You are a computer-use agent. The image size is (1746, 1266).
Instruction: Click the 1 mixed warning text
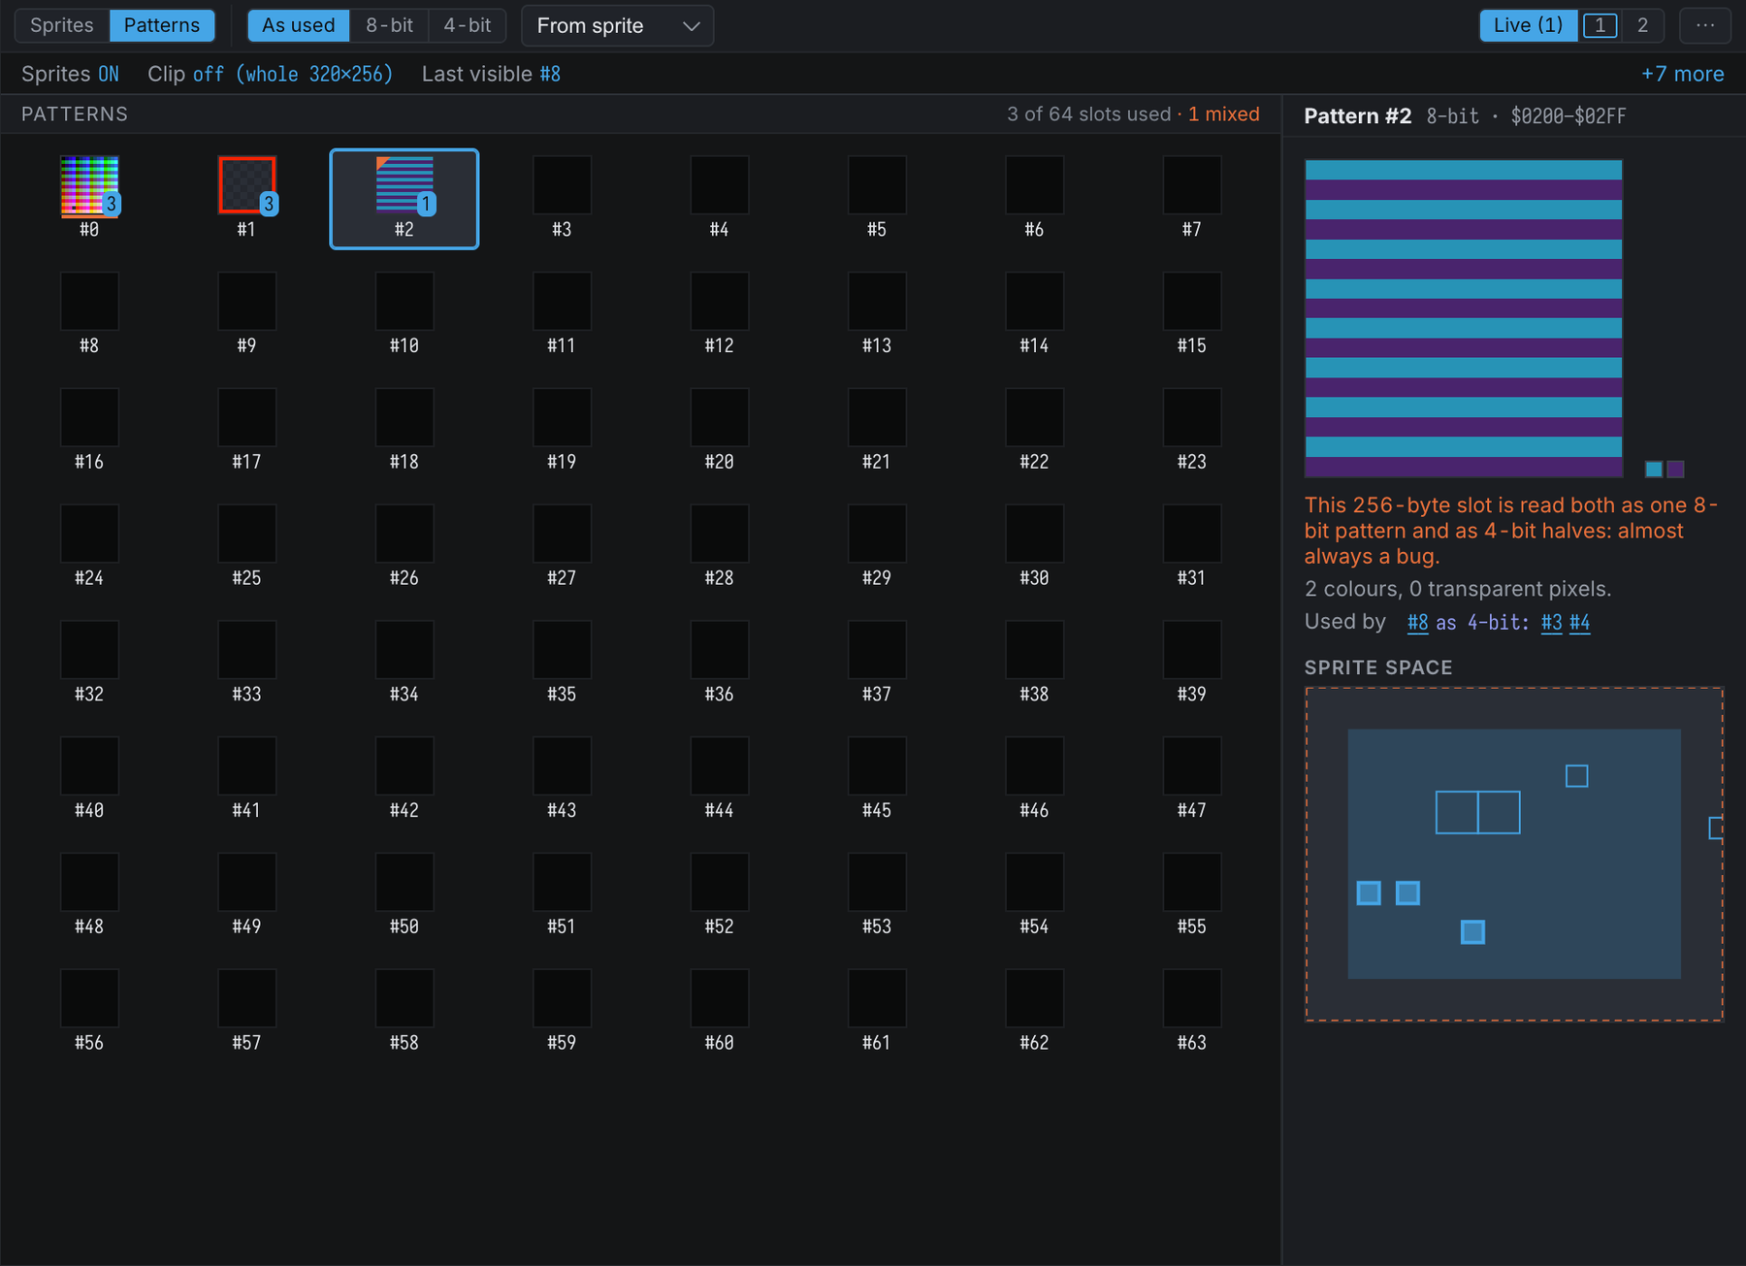1223,114
